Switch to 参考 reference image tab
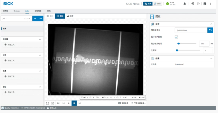This screenshot has height=113, width=218. point(70,16)
